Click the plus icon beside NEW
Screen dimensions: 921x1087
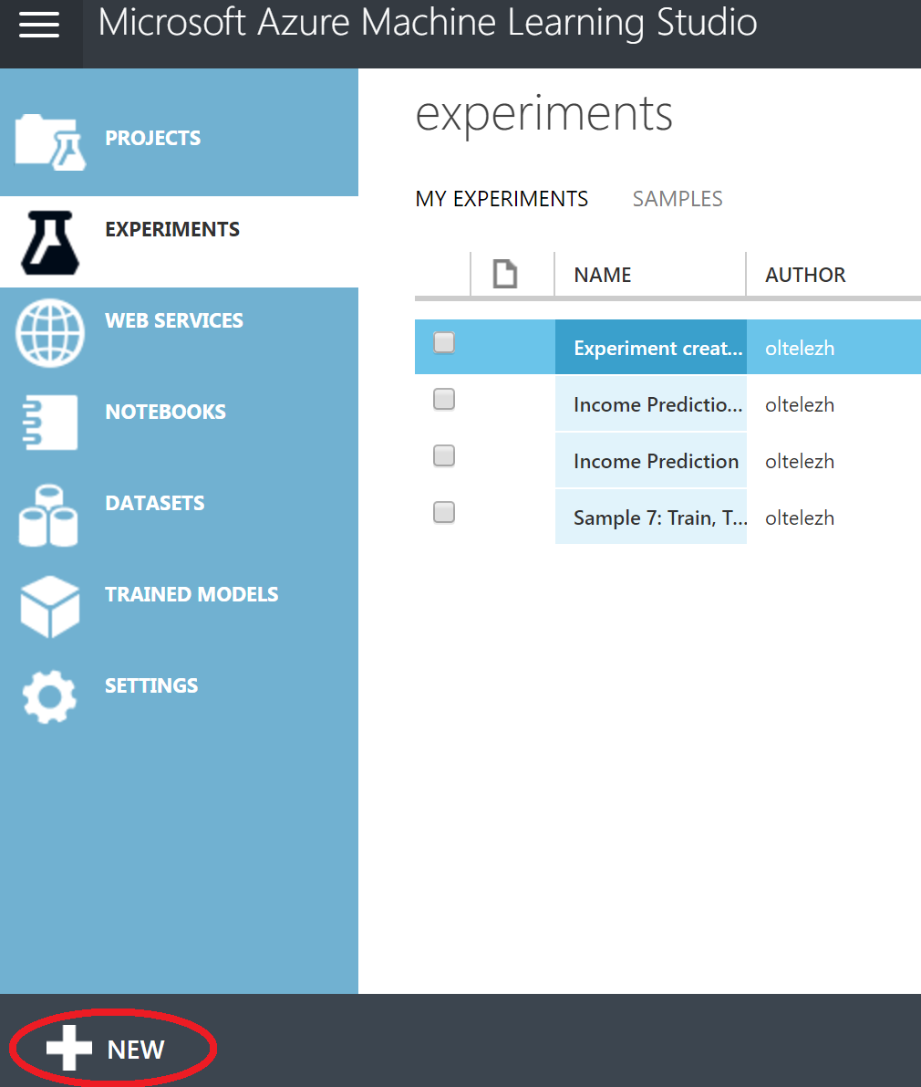click(68, 1048)
